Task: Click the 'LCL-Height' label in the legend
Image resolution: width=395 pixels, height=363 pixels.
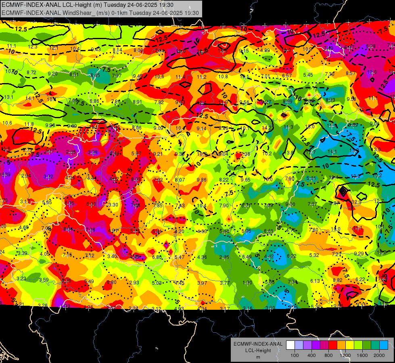Action: [x=258, y=350]
